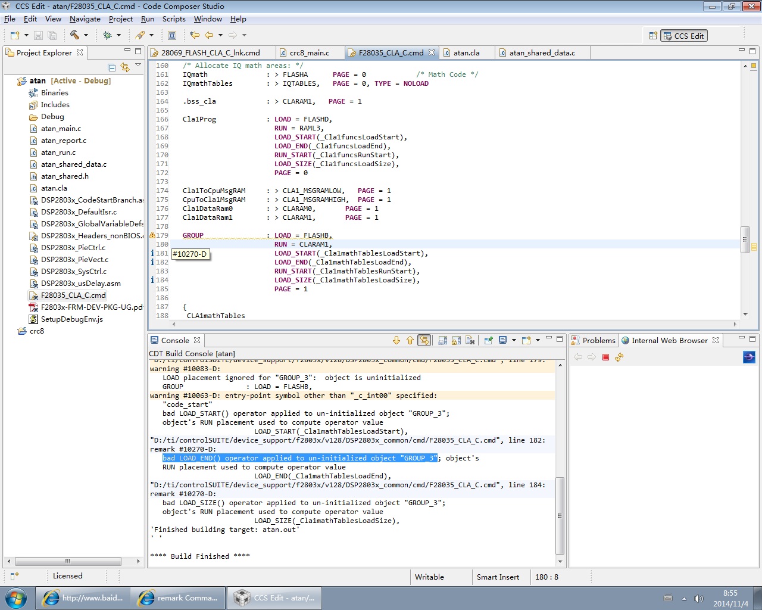The height and width of the screenshot is (610, 762).
Task: Open the Project menu
Action: pos(120,19)
